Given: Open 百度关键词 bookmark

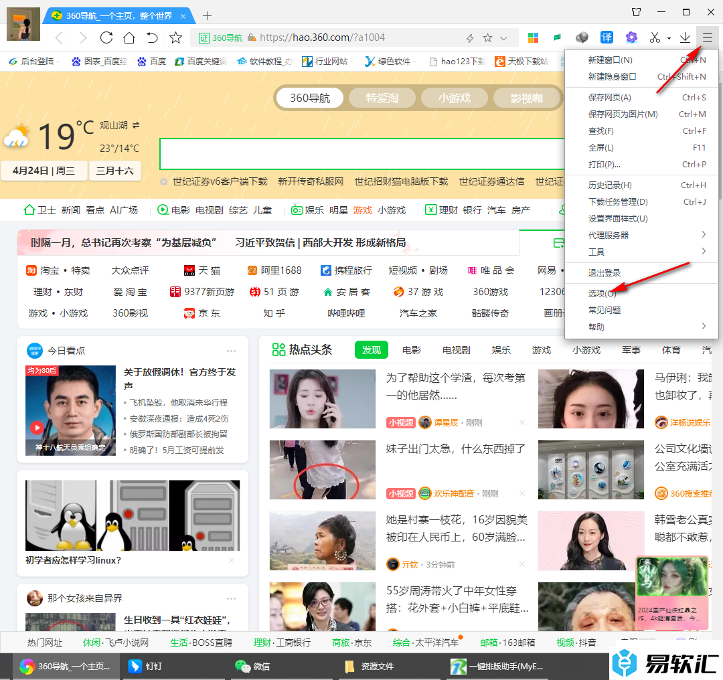Looking at the screenshot, I should [x=201, y=62].
